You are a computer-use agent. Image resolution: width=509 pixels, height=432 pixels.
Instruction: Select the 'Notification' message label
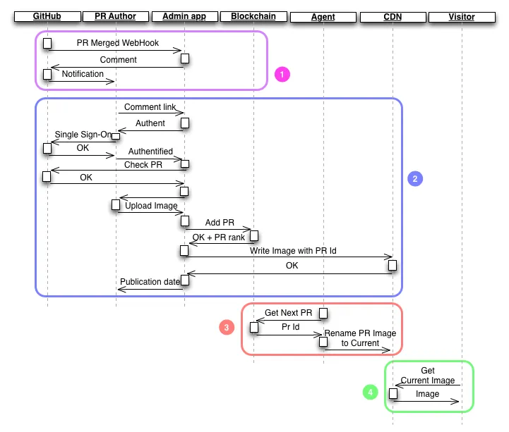coord(83,74)
